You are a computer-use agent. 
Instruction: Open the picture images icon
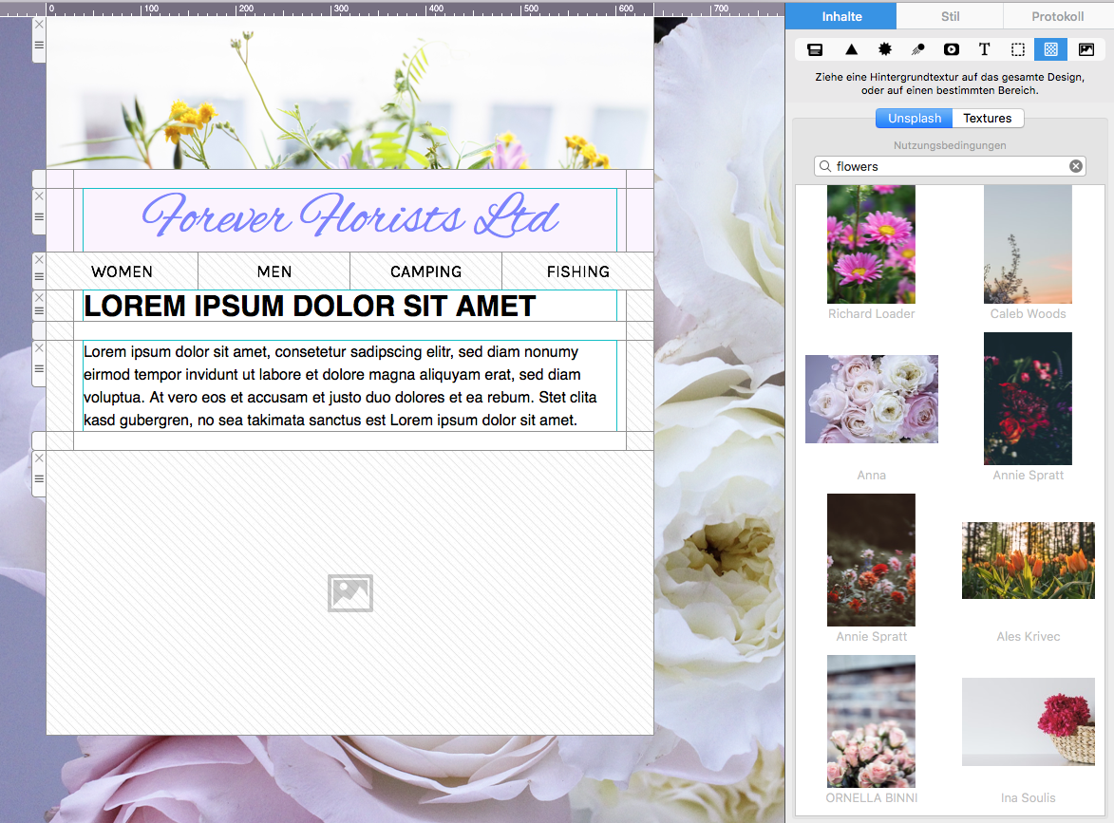[x=1086, y=49]
